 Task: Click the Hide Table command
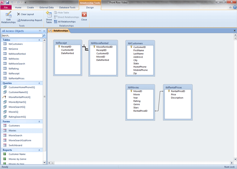pyautogui.click(x=62, y=13)
